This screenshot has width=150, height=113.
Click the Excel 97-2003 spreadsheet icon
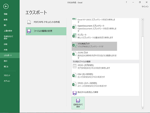coord(74,19)
